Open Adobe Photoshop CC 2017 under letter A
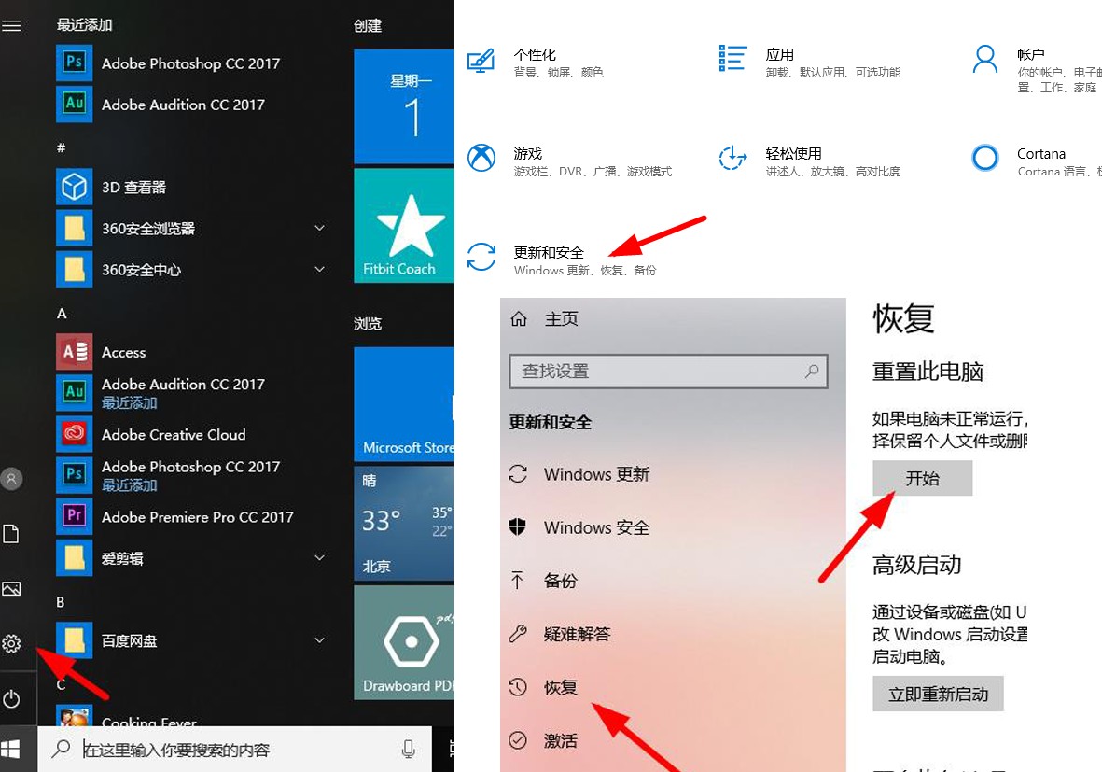The width and height of the screenshot is (1102, 772). click(169, 475)
